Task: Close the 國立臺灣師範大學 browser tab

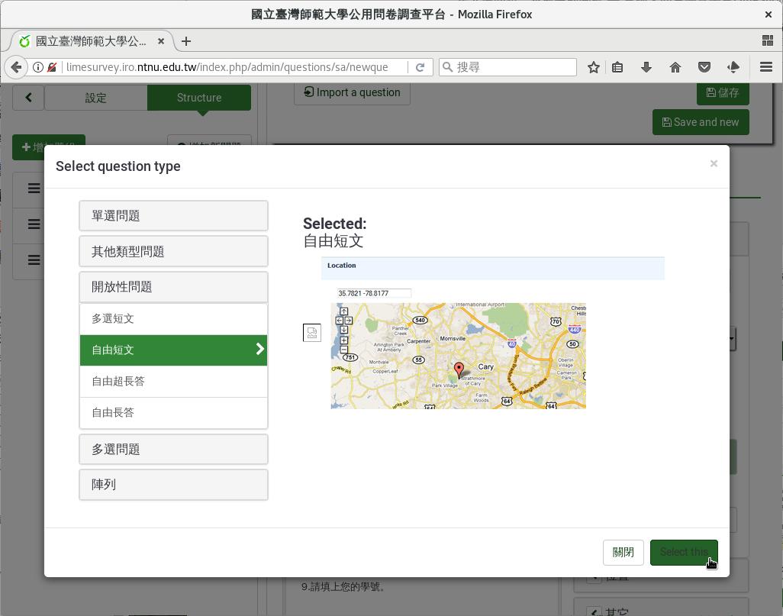Action: click(161, 41)
